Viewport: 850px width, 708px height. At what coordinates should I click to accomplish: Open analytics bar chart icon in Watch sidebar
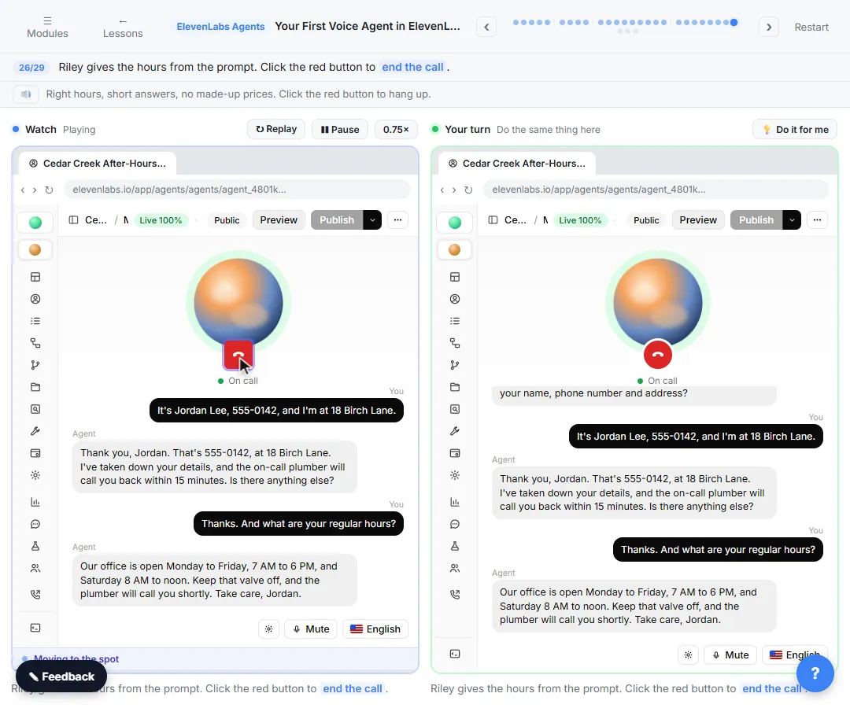[x=35, y=502]
